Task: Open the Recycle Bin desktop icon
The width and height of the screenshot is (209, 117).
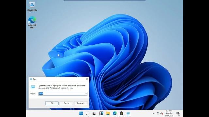Action: coord(32,6)
